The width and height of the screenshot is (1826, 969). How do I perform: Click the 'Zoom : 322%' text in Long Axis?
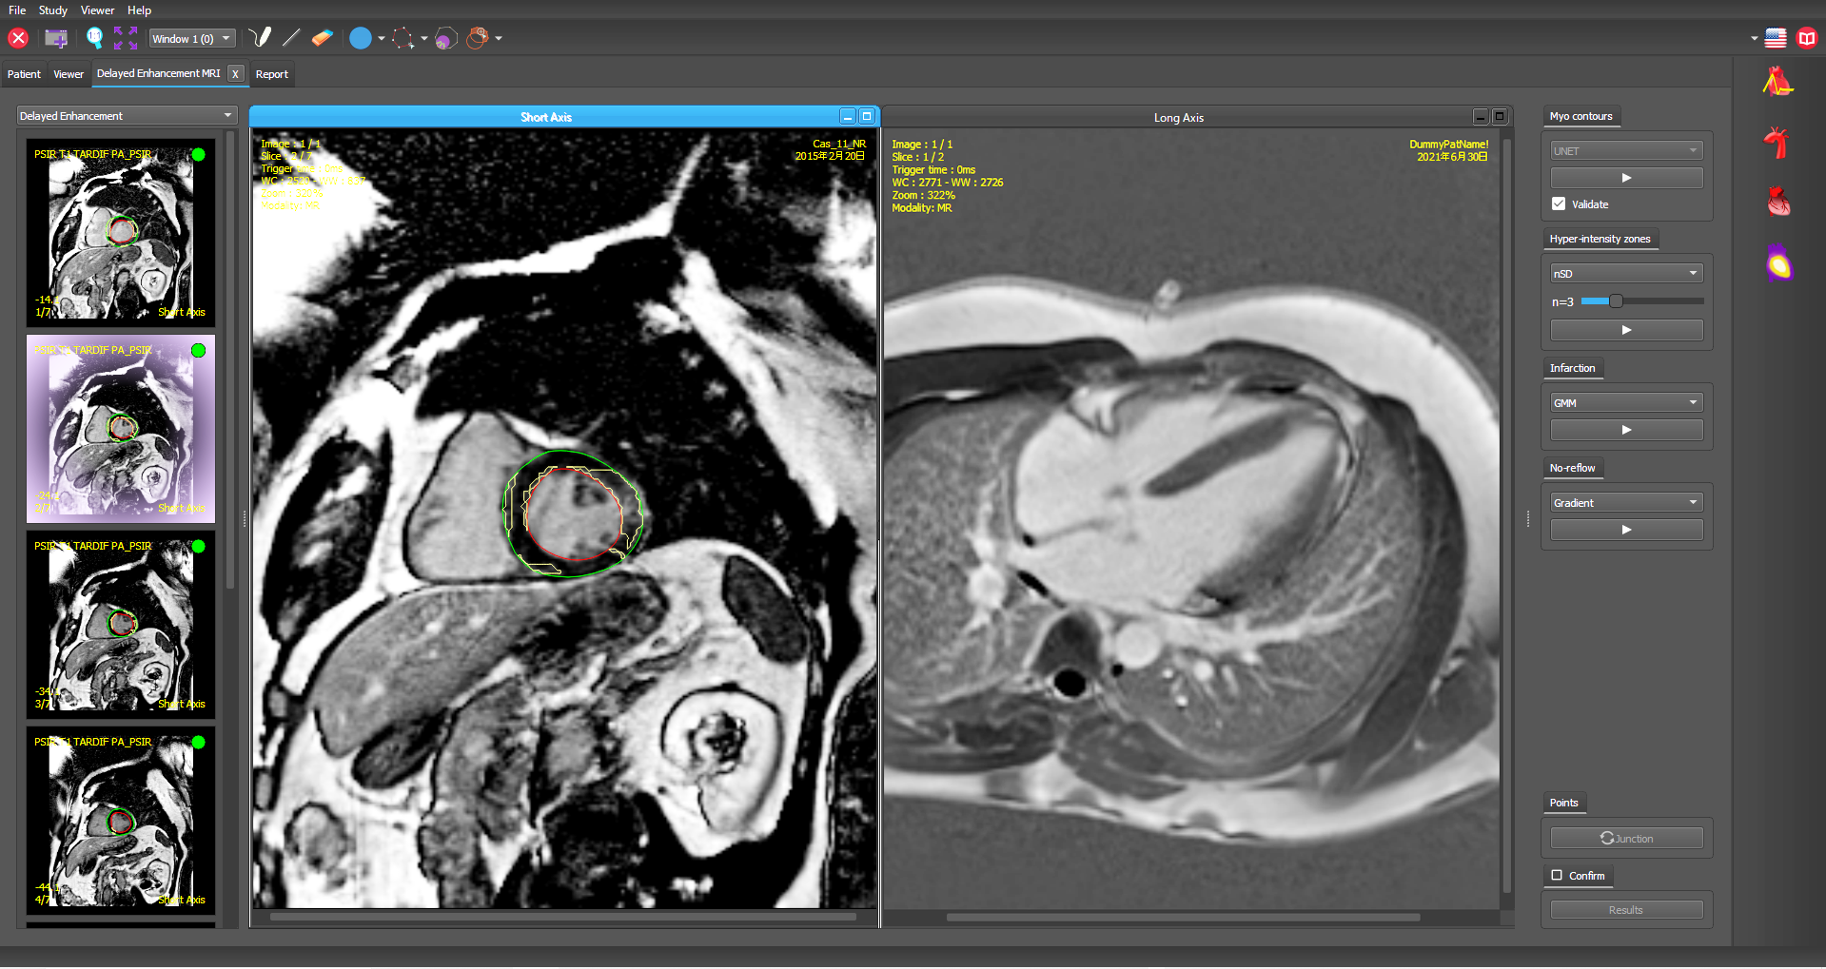click(923, 195)
